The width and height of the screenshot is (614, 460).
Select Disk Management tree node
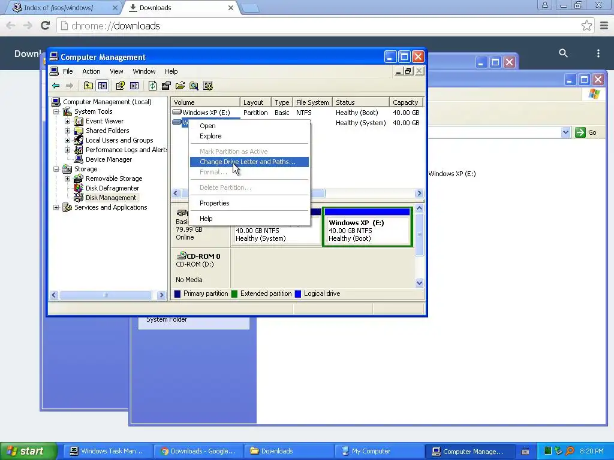[111, 198]
